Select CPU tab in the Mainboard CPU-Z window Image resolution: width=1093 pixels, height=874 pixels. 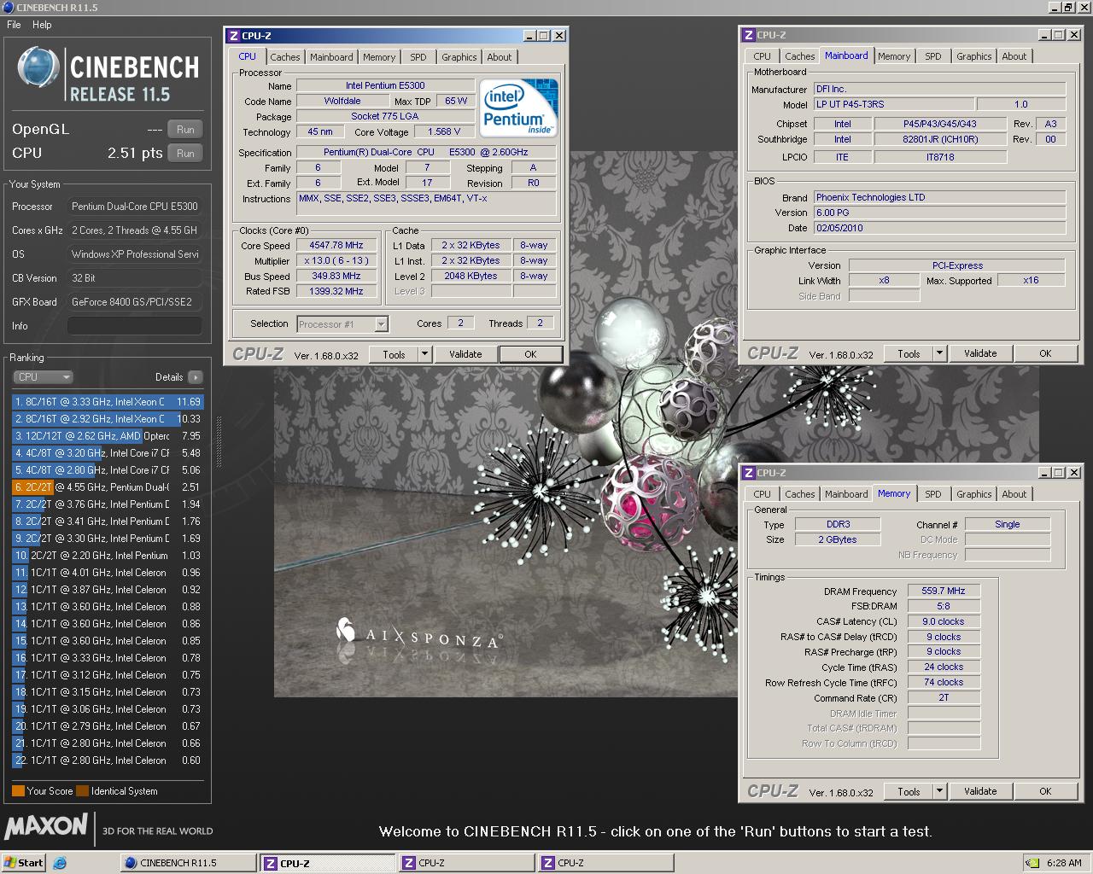[x=763, y=56]
